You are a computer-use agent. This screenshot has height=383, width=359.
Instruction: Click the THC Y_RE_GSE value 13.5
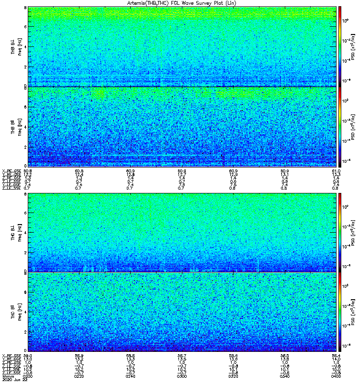coord(182,359)
